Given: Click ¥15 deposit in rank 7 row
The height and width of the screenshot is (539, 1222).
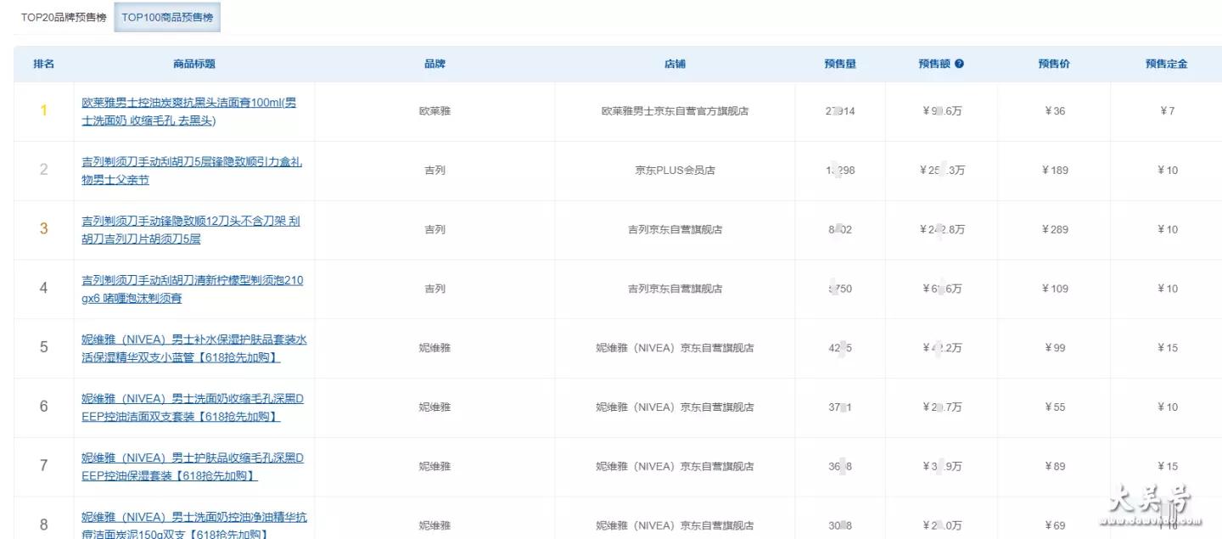Looking at the screenshot, I should click(1167, 466).
